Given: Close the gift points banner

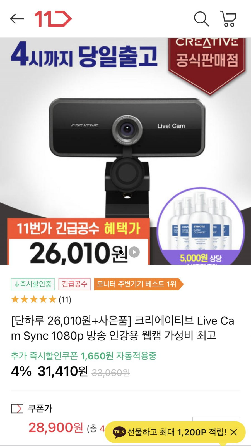Looking at the screenshot, I should (x=234, y=432).
